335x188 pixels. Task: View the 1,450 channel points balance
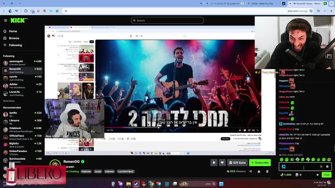tap(286, 175)
